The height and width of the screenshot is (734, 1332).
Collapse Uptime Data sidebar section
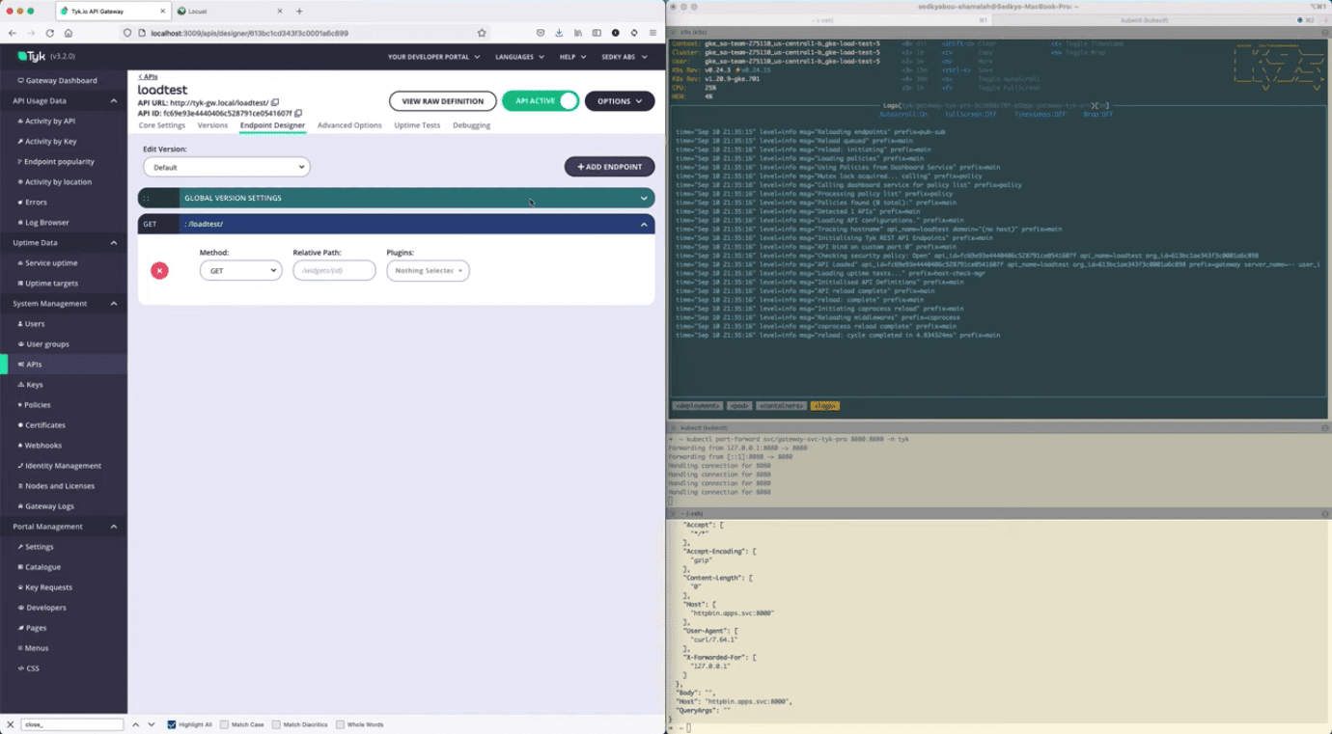tap(113, 243)
